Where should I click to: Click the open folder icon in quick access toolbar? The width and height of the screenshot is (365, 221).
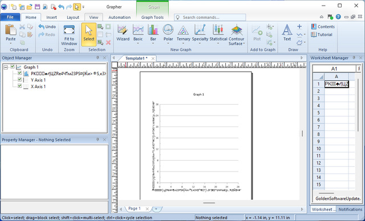30,7
